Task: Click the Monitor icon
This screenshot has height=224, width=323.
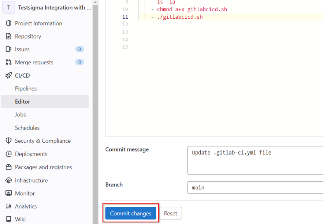Action: (9, 193)
